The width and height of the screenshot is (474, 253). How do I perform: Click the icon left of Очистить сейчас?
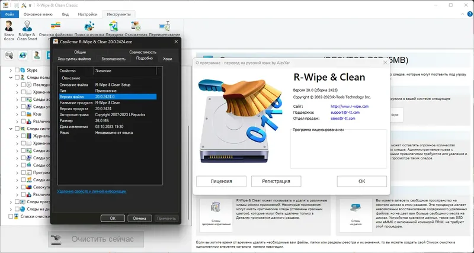[56, 239]
